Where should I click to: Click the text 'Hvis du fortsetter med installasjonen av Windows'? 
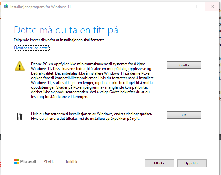[72, 114]
